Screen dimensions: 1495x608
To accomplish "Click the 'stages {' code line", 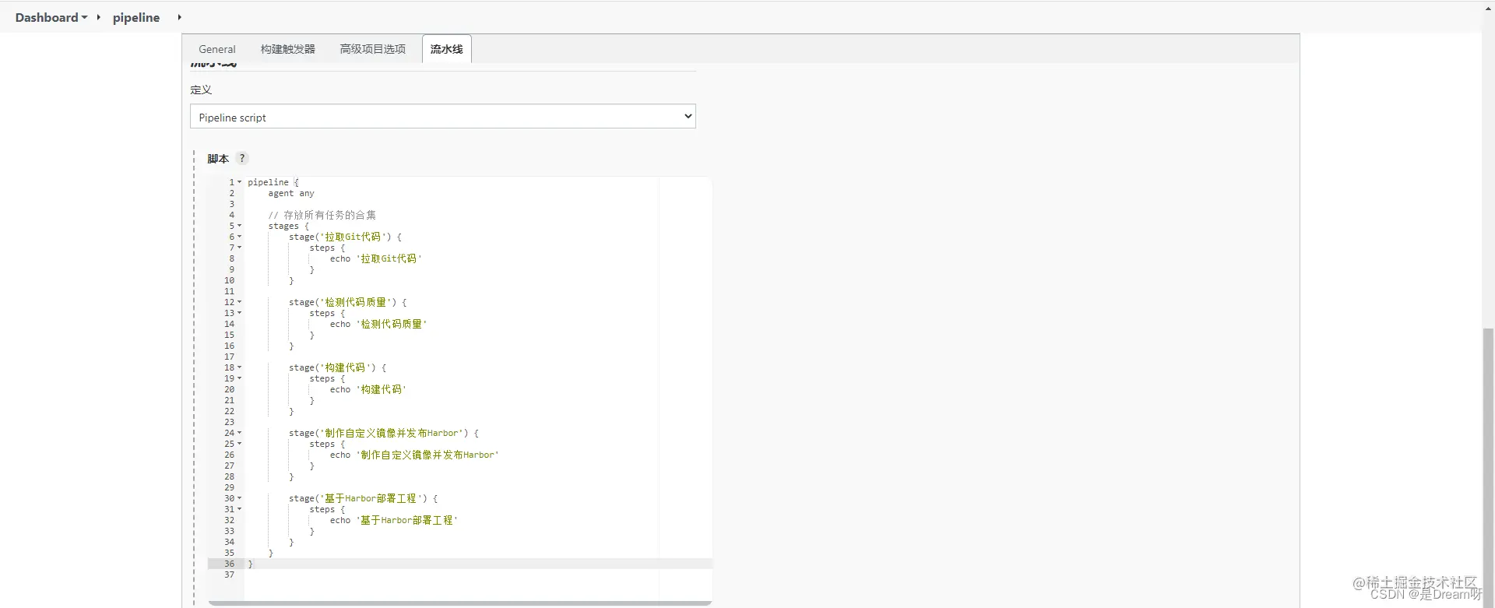I will [289, 226].
